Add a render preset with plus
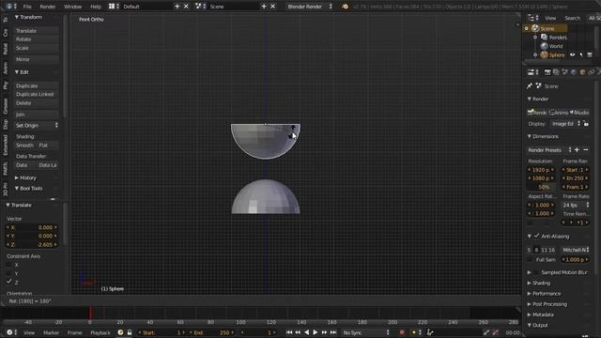Viewport: 601px width, 338px height. [x=577, y=150]
